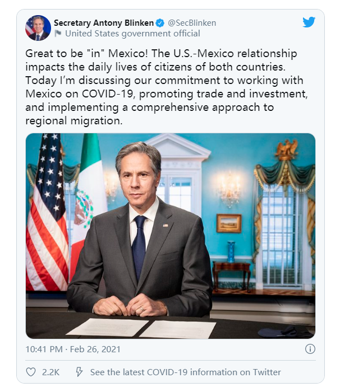Click the blue verified badge
340x392 pixels.
(160, 23)
